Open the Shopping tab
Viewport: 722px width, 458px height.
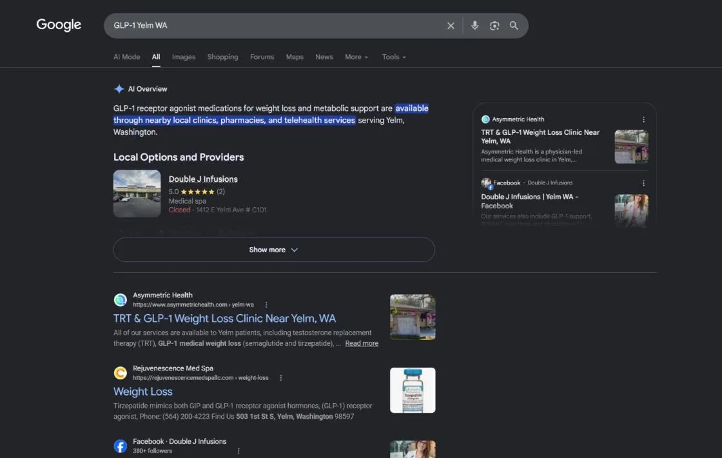coord(222,57)
